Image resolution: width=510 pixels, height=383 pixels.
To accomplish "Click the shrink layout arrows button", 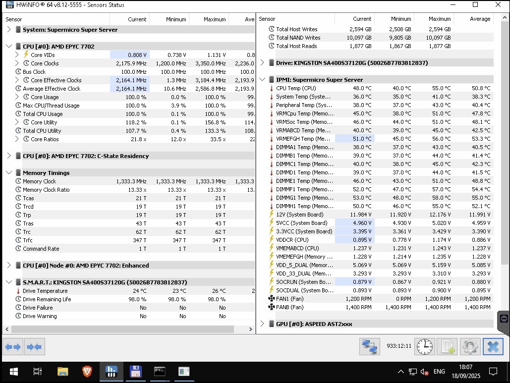I will pyautogui.click(x=35, y=347).
